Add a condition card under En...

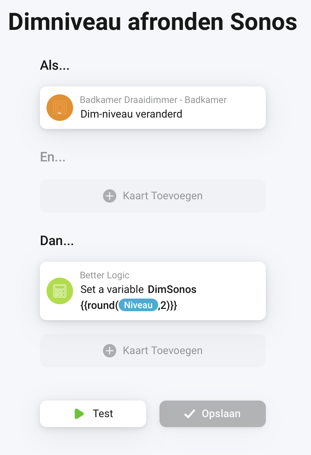pyautogui.click(x=153, y=196)
